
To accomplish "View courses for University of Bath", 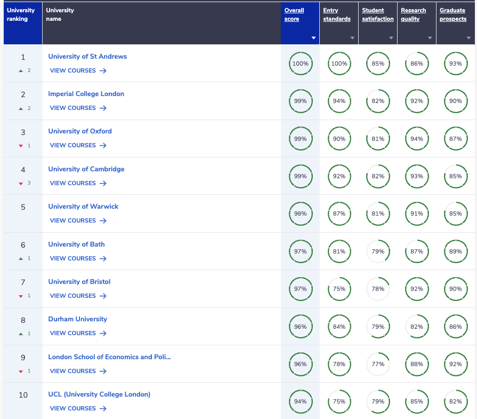I will click(78, 259).
